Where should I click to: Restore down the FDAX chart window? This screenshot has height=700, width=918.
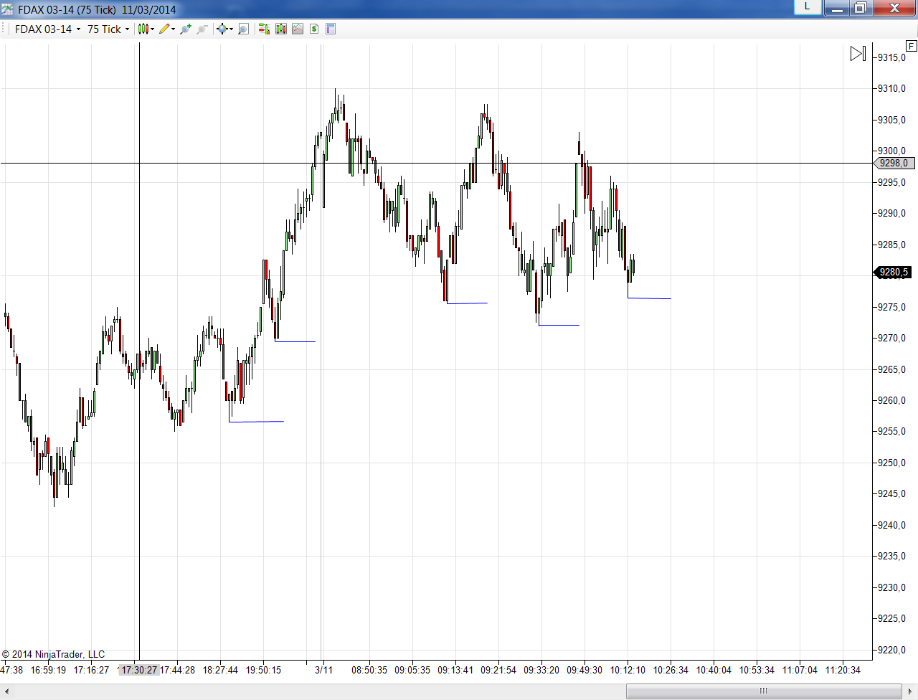[860, 8]
